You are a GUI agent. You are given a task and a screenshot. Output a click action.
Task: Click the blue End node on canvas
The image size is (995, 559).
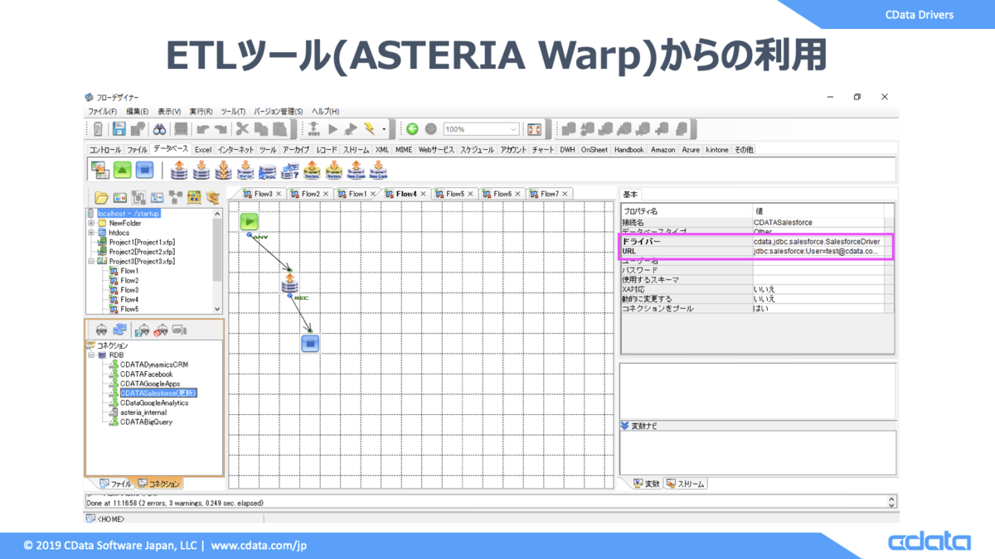[310, 342]
